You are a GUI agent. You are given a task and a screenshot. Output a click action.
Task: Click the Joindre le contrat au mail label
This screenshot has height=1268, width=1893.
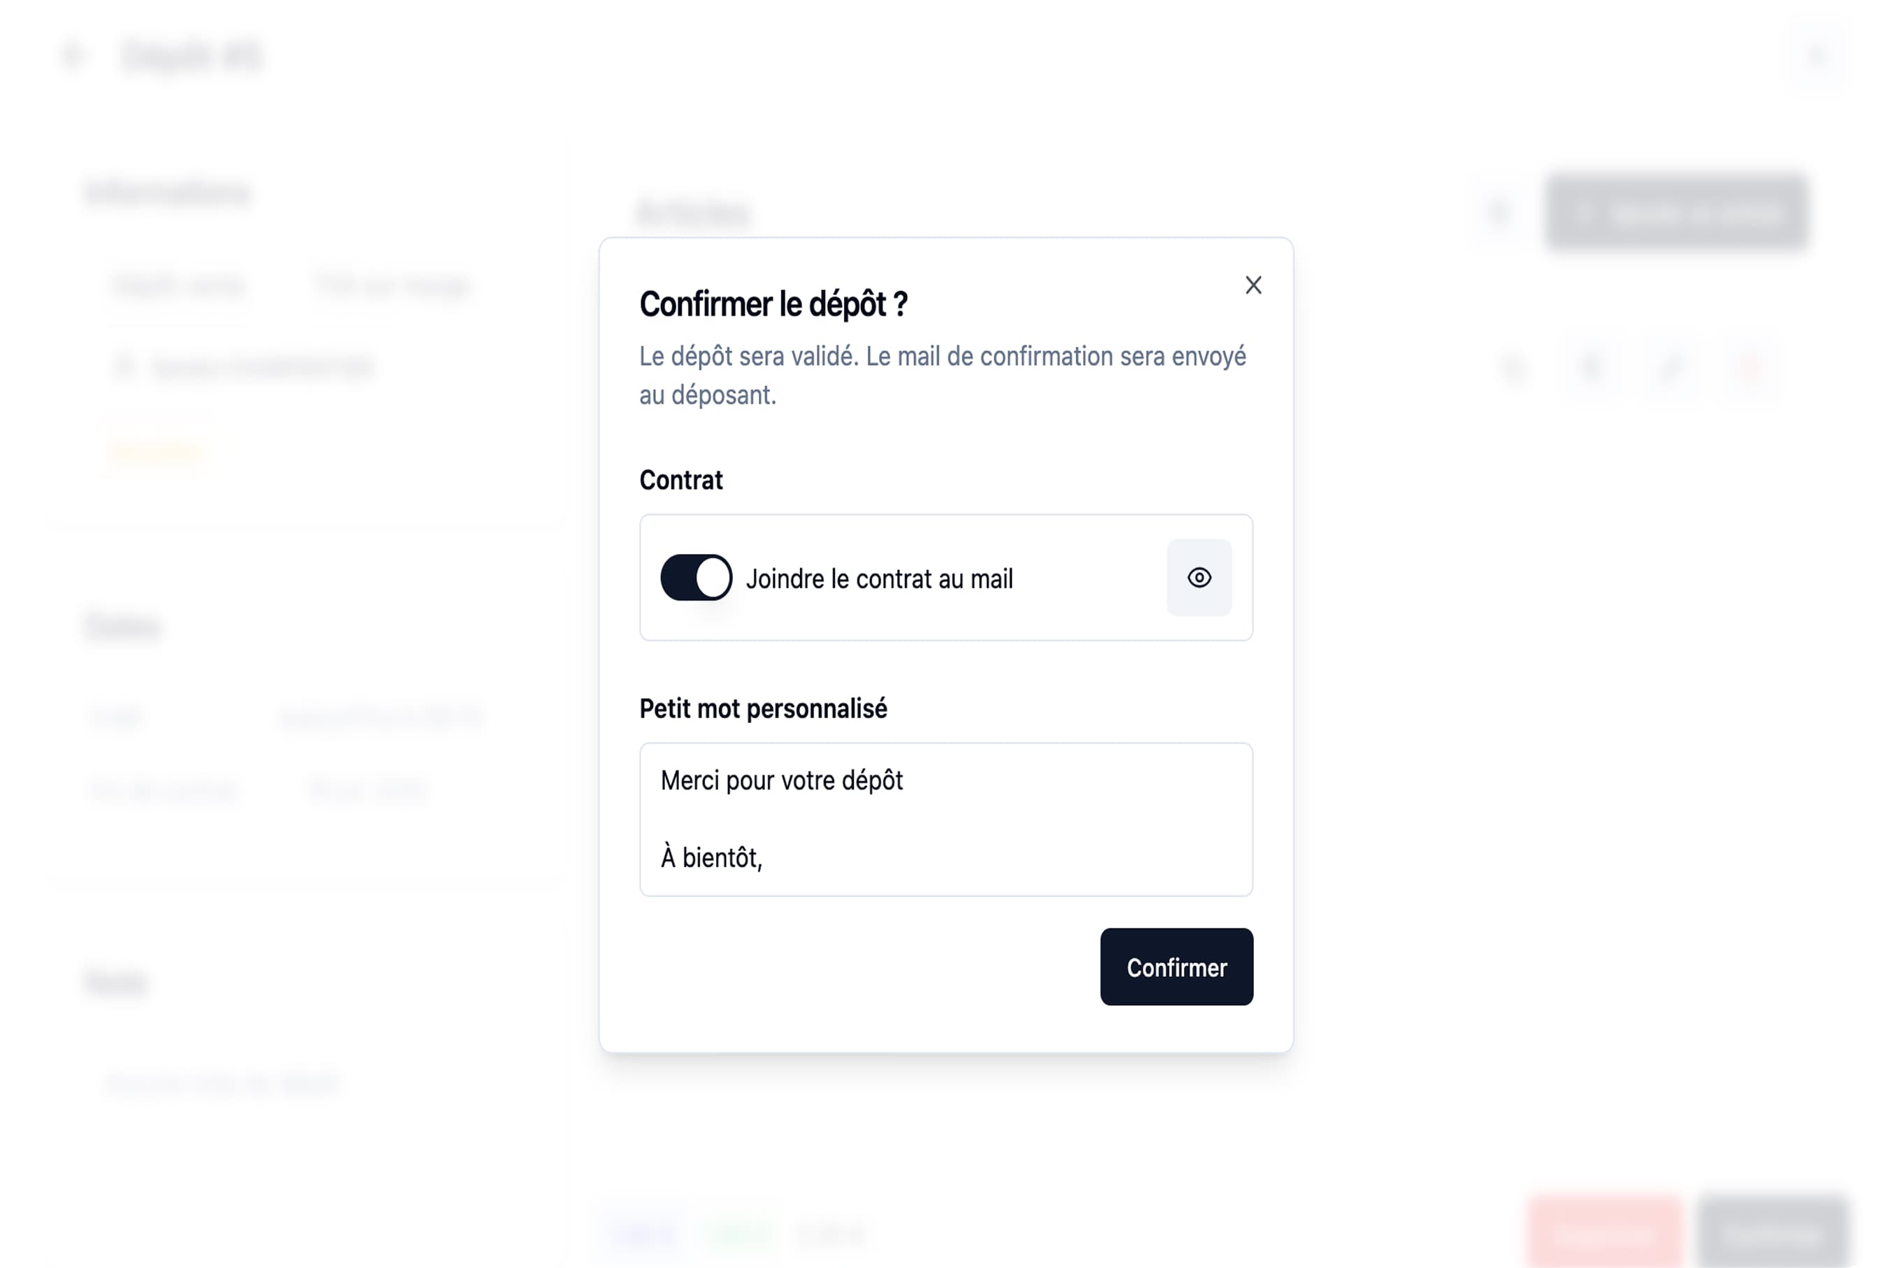pos(879,579)
